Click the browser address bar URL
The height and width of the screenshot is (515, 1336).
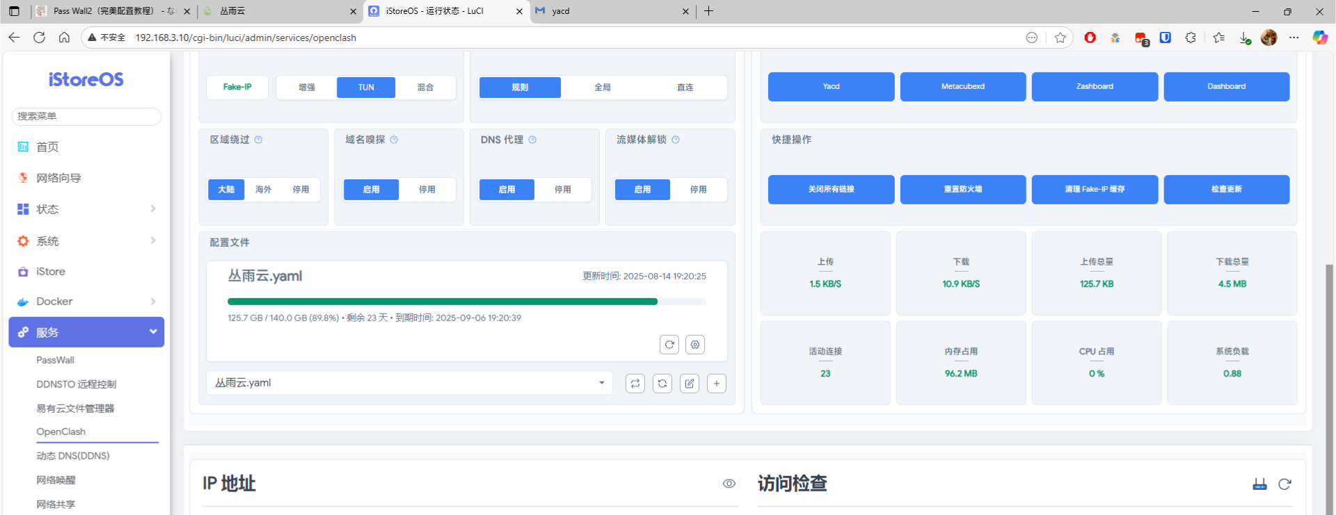[x=246, y=38]
